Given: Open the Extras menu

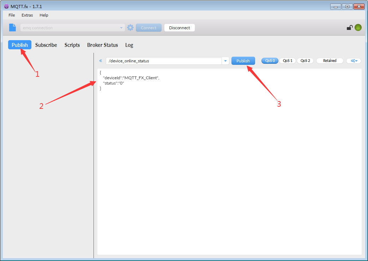Looking at the screenshot, I should tap(27, 15).
